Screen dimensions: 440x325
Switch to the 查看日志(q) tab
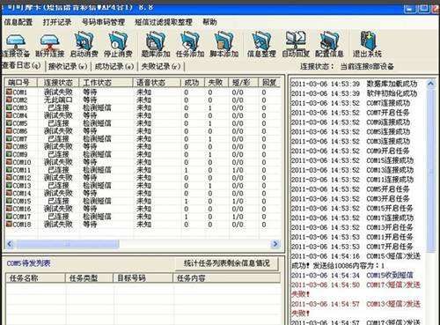pyautogui.click(x=21, y=66)
